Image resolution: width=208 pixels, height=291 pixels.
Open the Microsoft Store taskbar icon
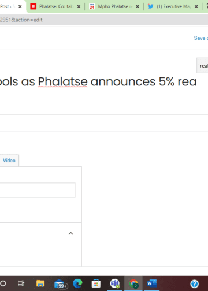(x=96, y=283)
